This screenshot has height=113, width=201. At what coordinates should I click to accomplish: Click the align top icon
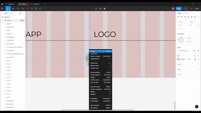188,17
